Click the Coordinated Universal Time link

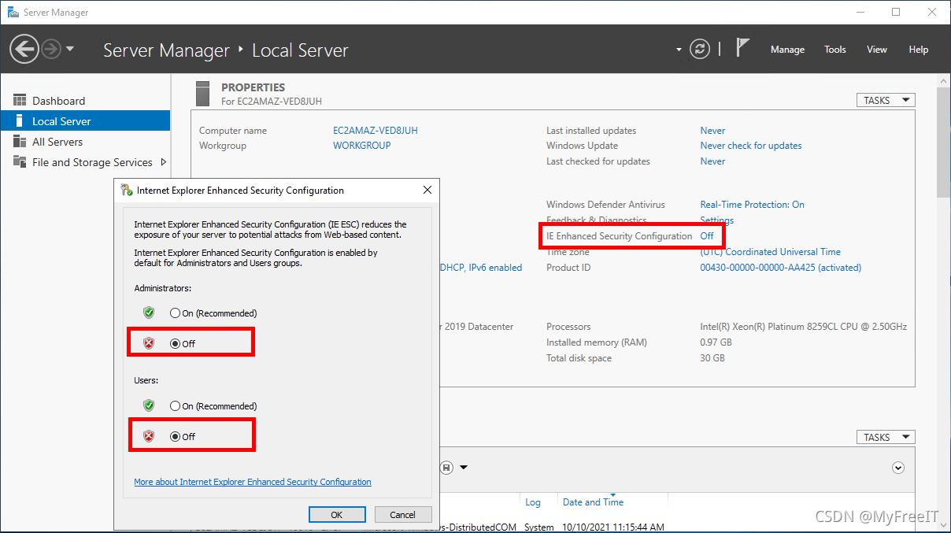point(771,252)
